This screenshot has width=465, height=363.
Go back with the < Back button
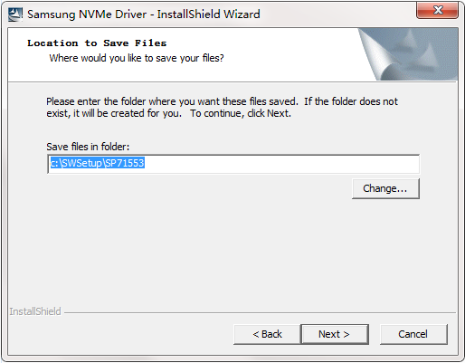267,334
